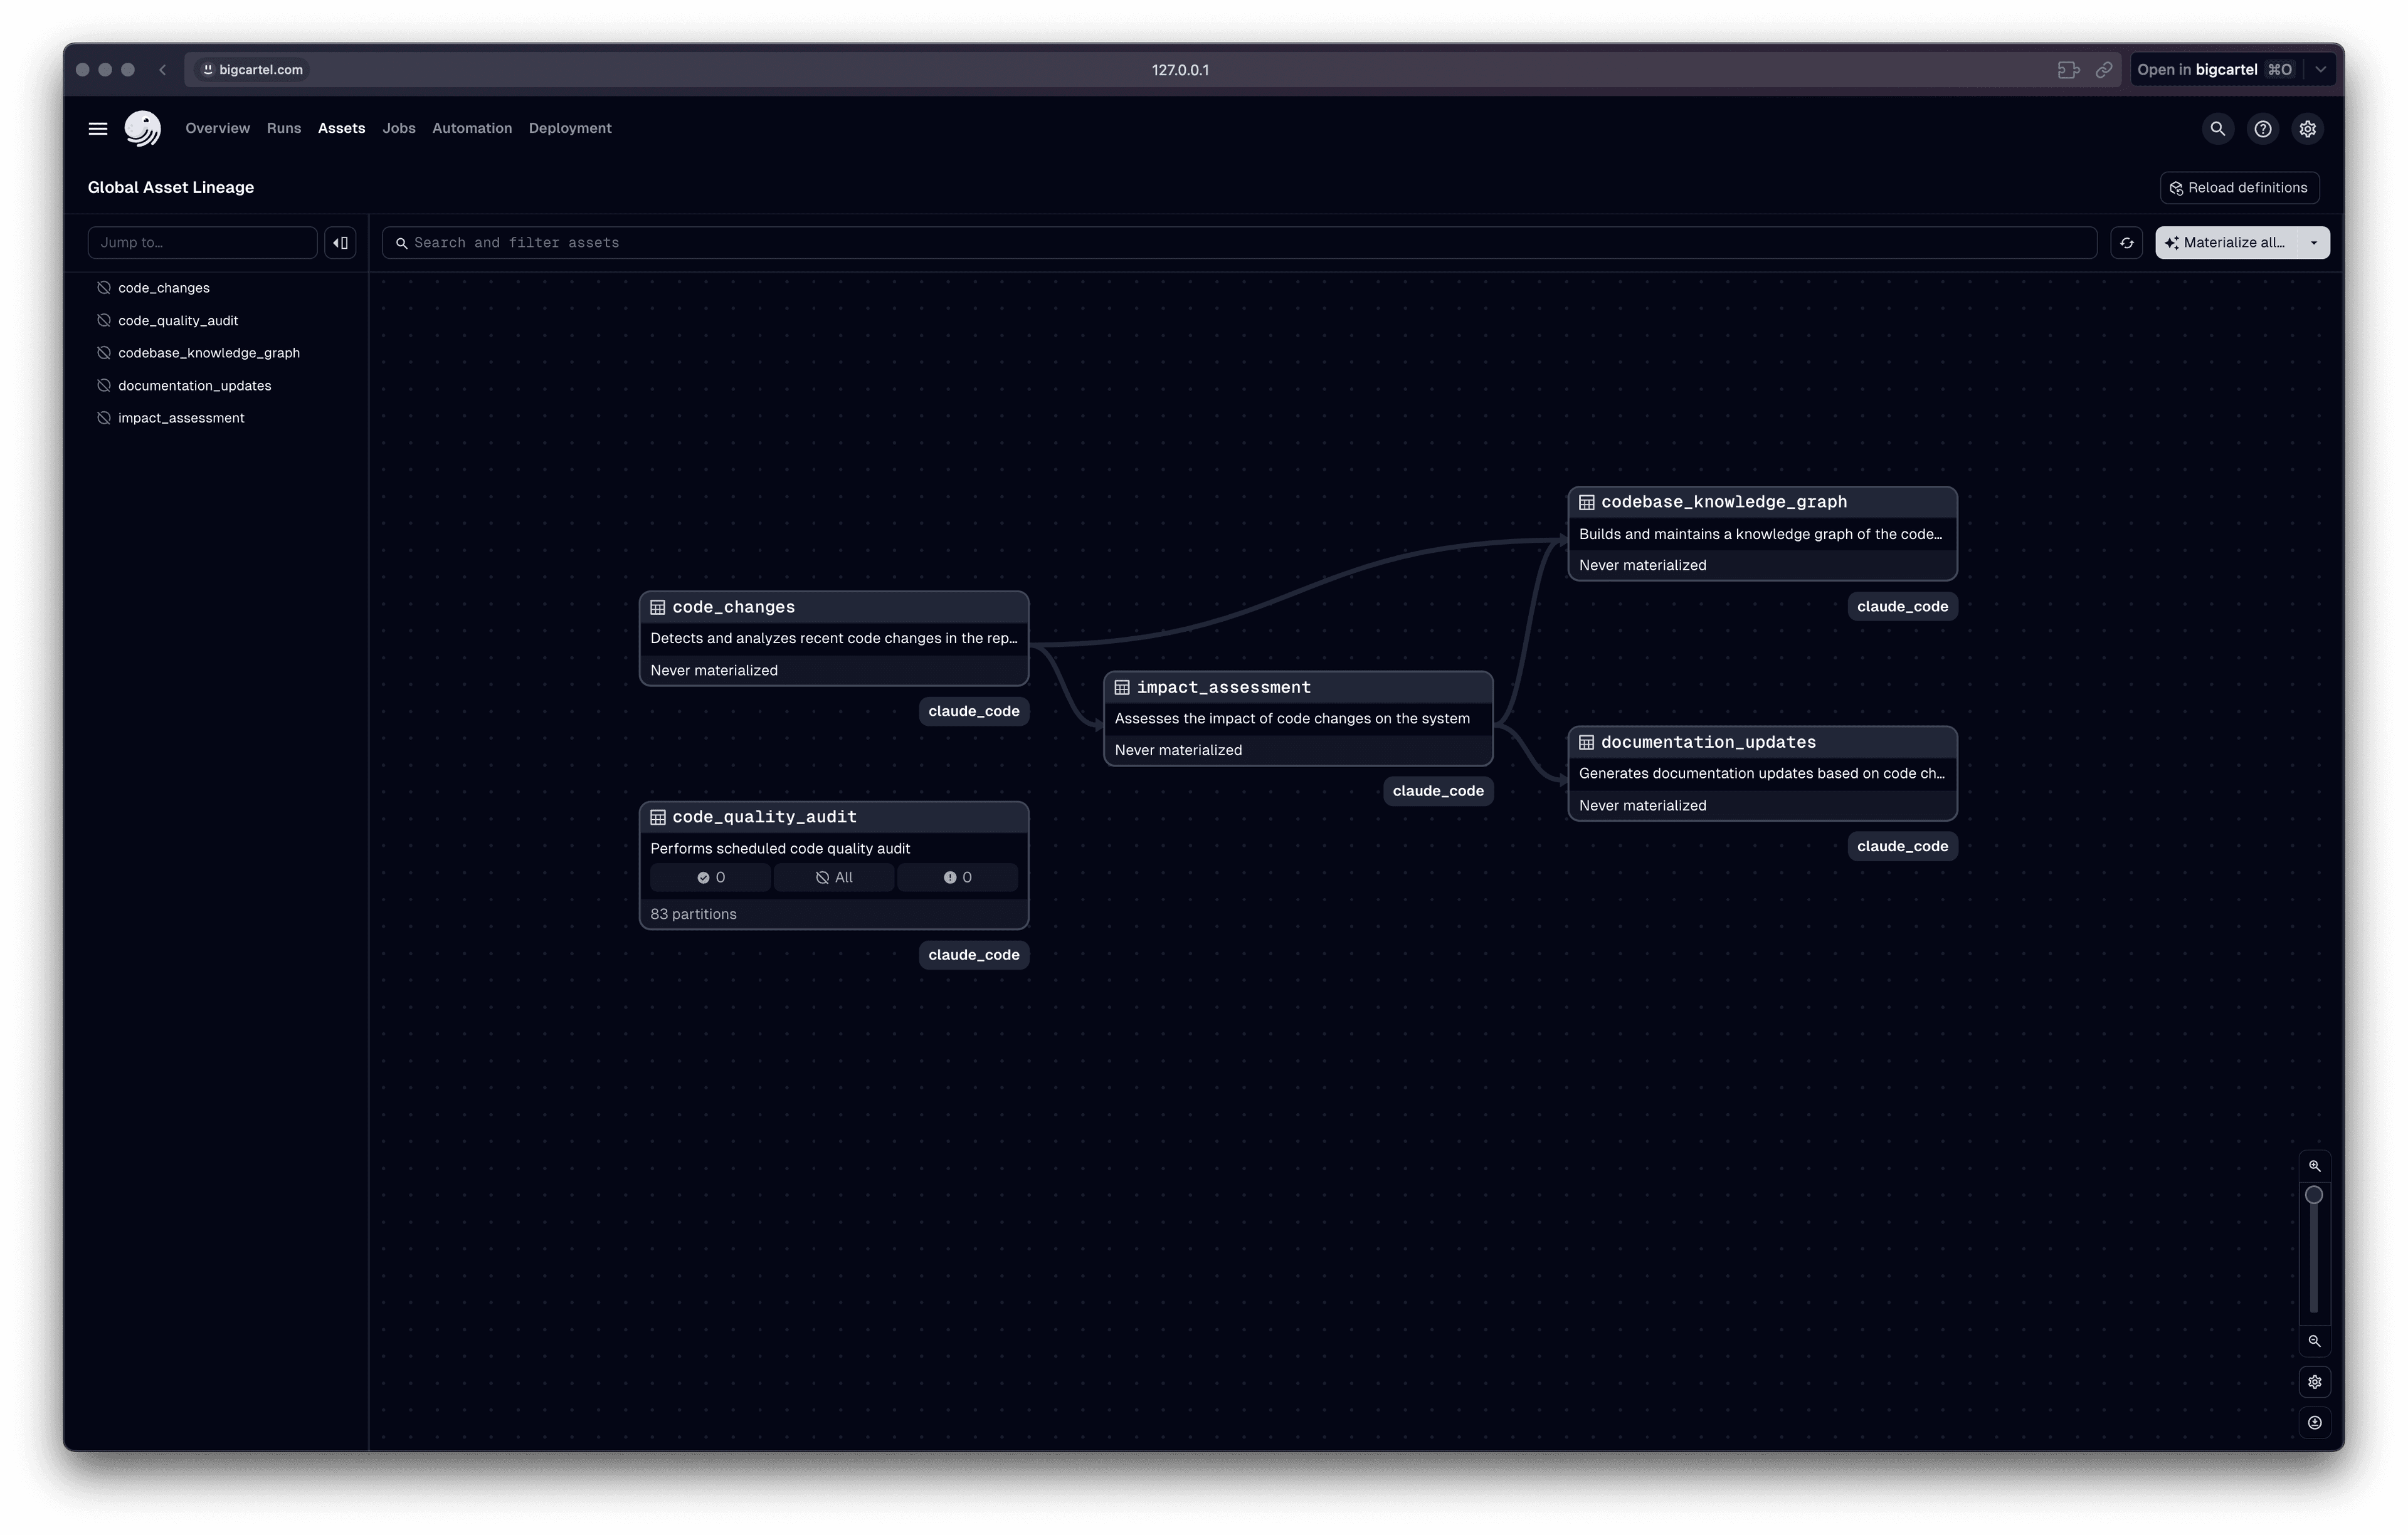Focus the Search and filter assets field
This screenshot has width=2408, height=1535.
(1239, 243)
